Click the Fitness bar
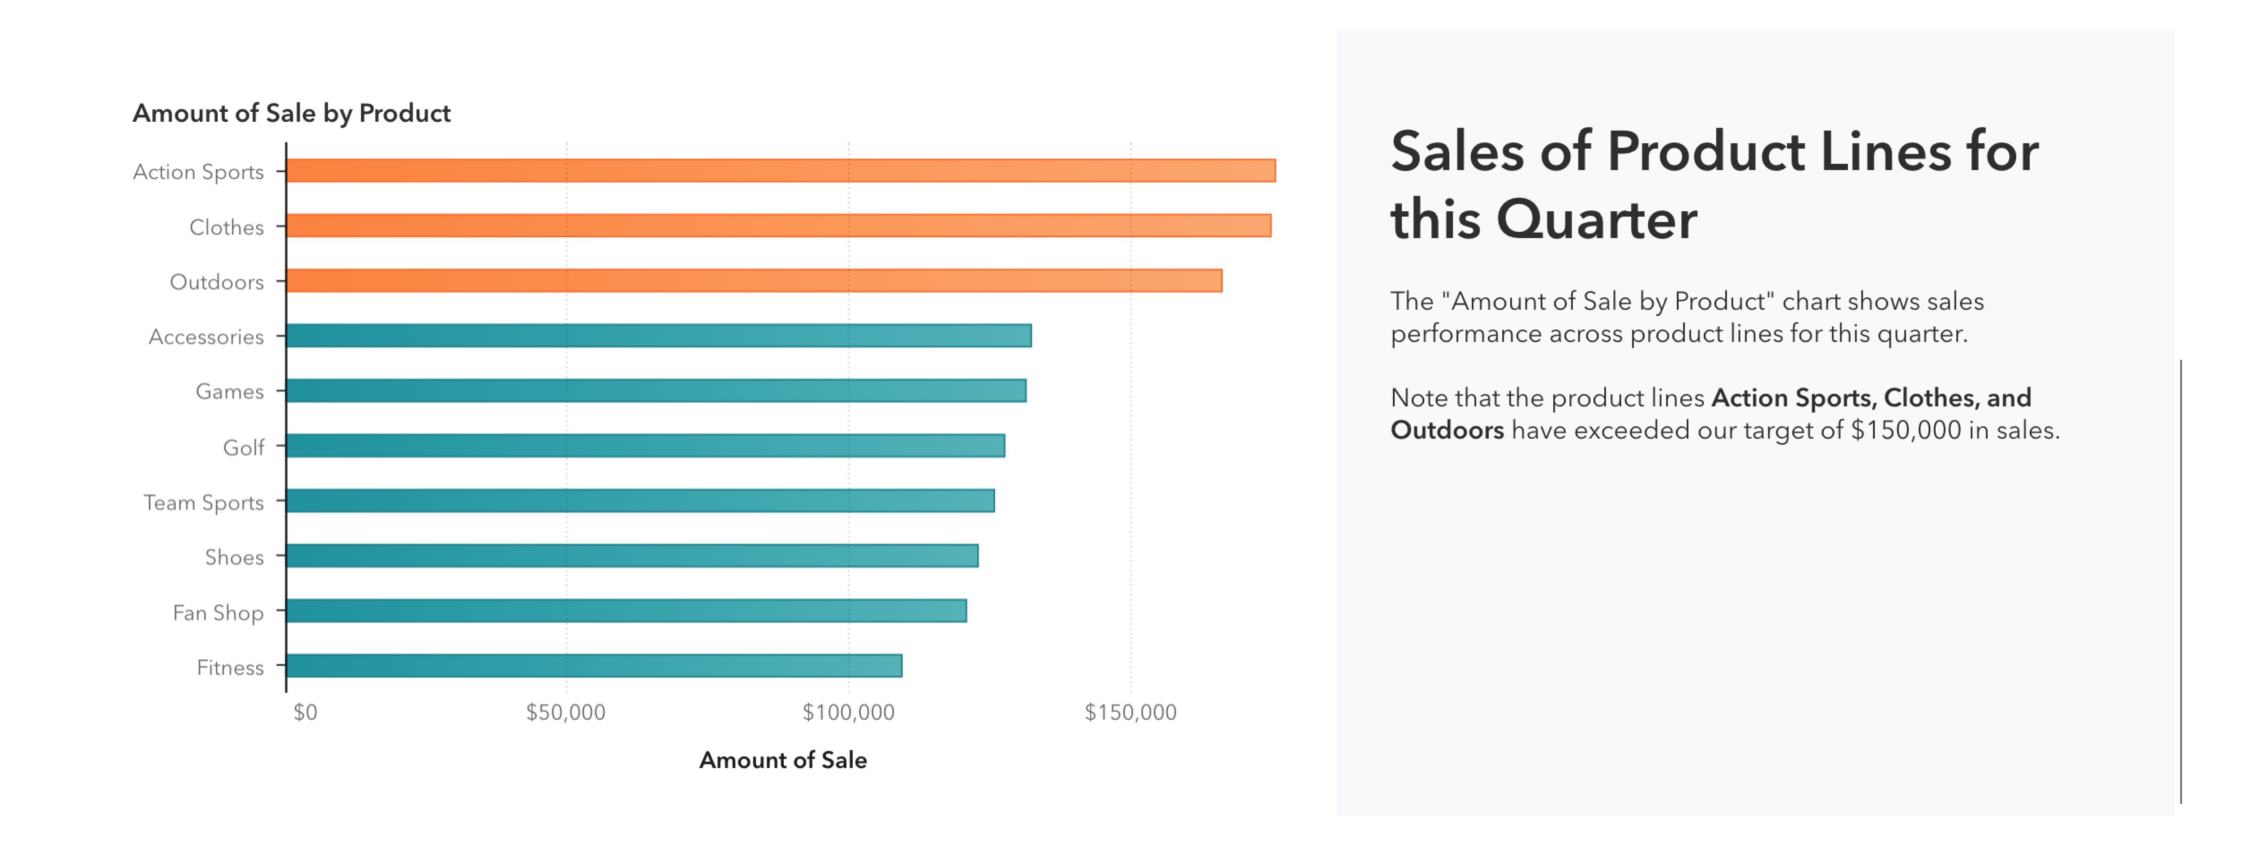The height and width of the screenshot is (845, 2268). tap(594, 666)
